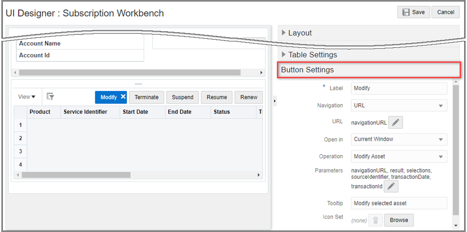Edit the Label field containing Modify
Viewport: 467px width, 232px height.
click(x=399, y=88)
